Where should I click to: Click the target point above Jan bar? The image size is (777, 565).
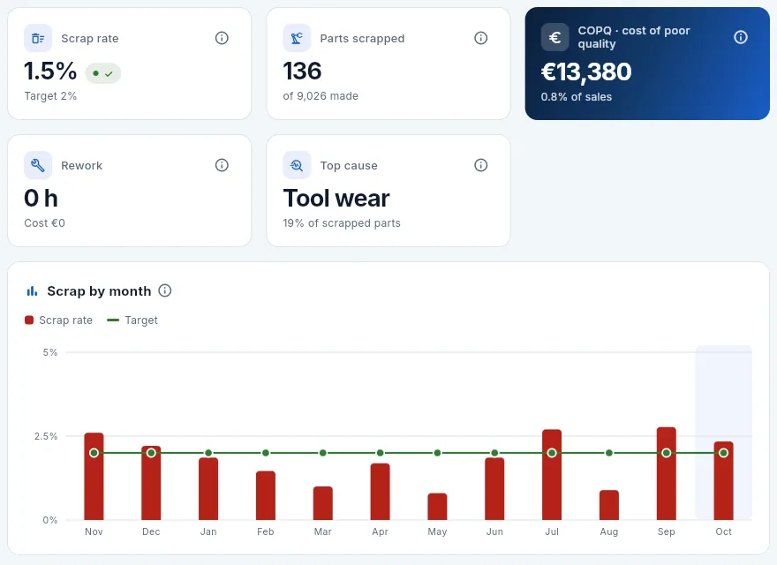(208, 453)
